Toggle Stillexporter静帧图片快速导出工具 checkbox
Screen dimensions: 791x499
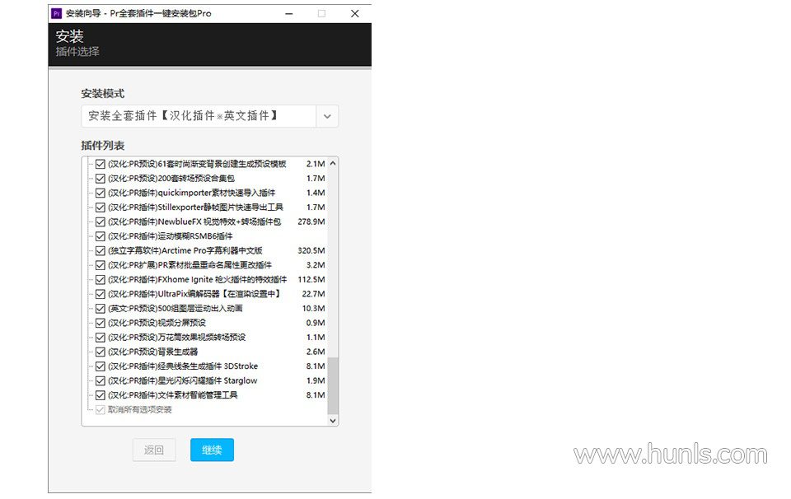coord(101,208)
